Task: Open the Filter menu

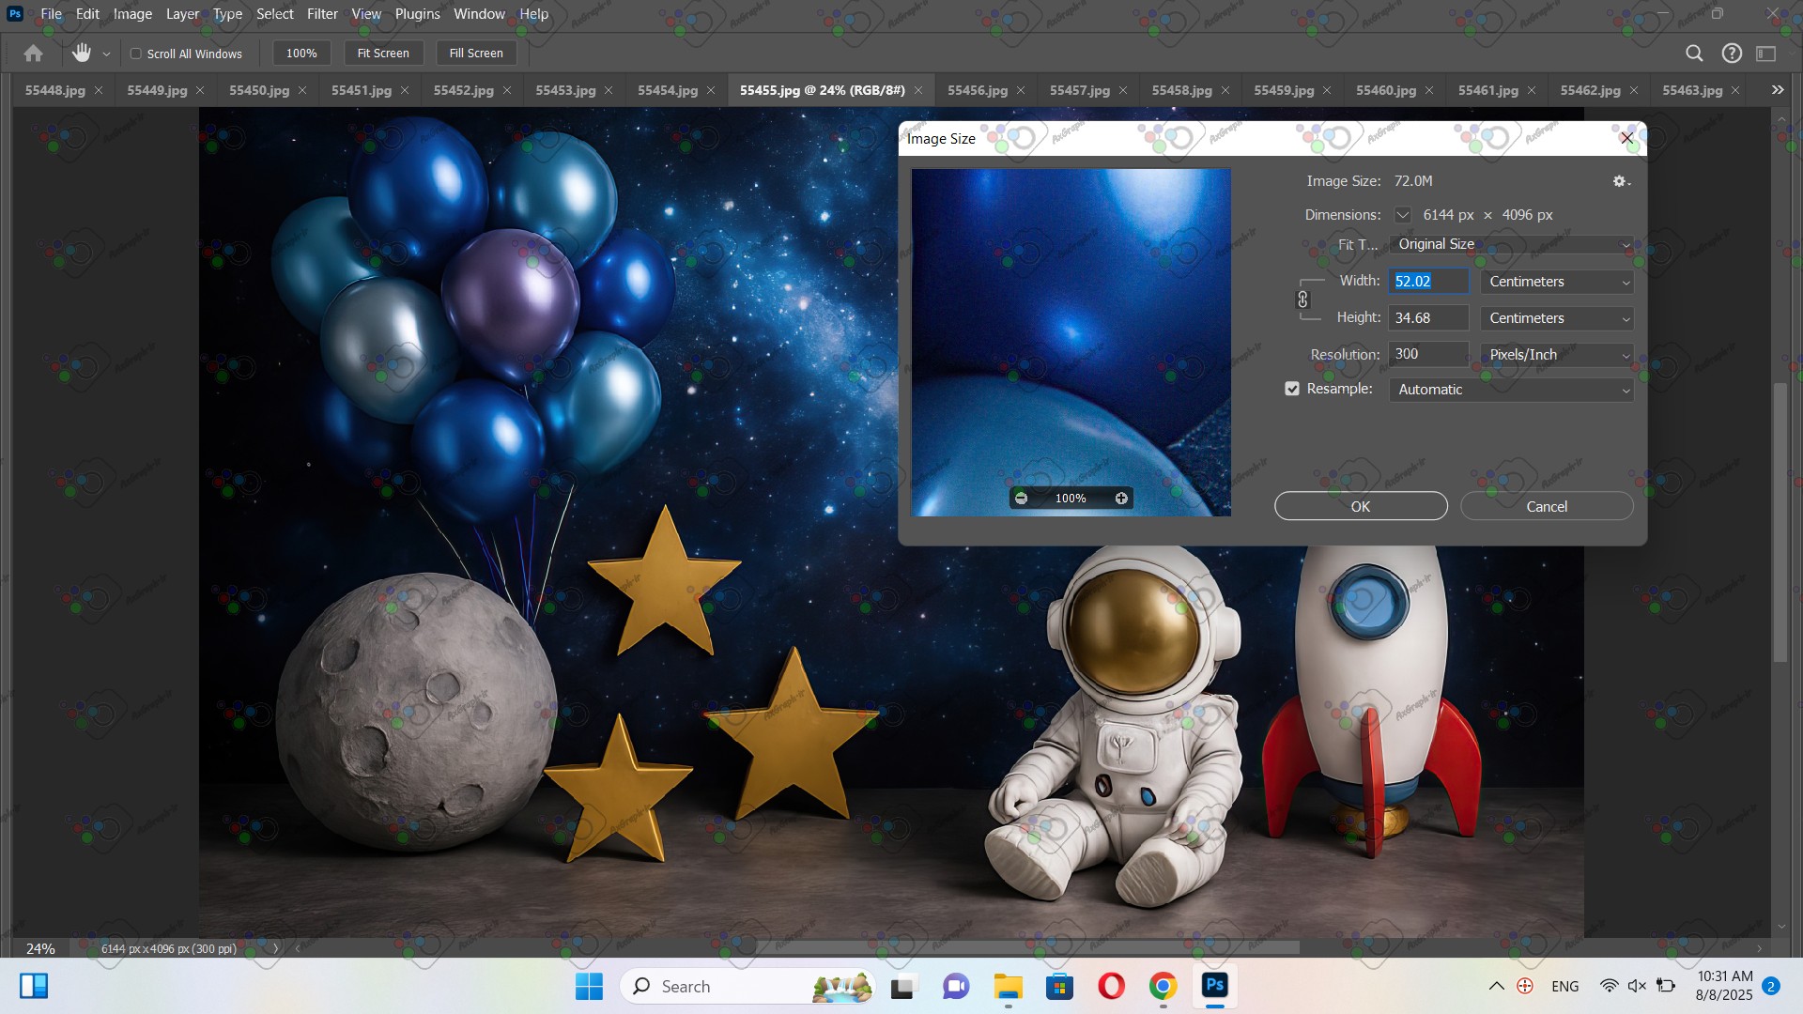Action: point(322,14)
